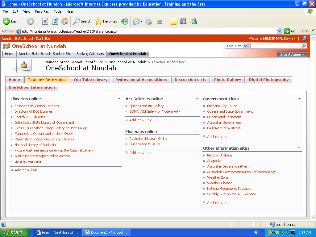Run the site search magnifier button

304,46
